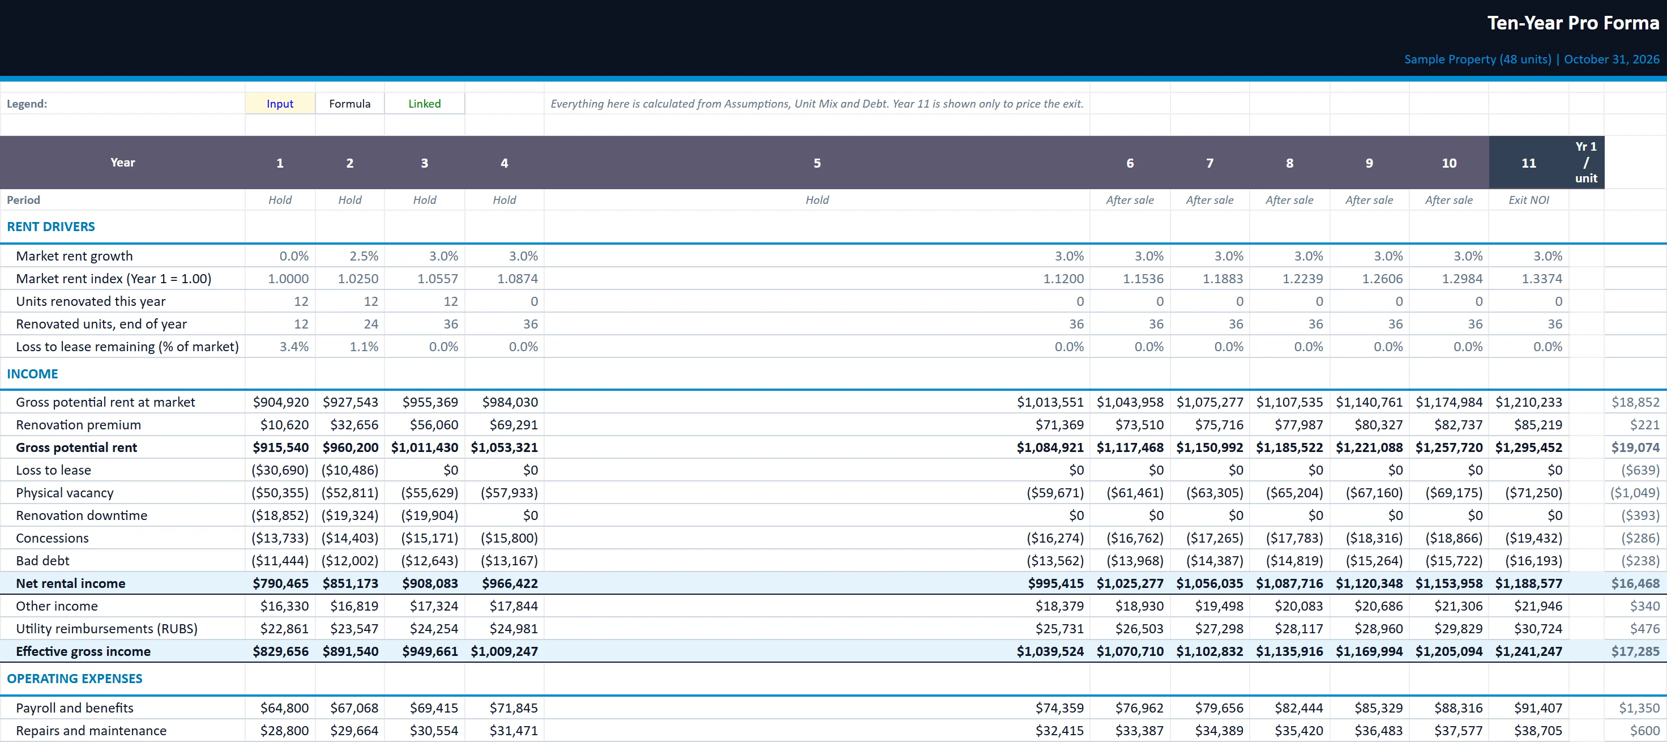Select the '24' renovated units cell
The height and width of the screenshot is (742, 1667).
(x=349, y=324)
